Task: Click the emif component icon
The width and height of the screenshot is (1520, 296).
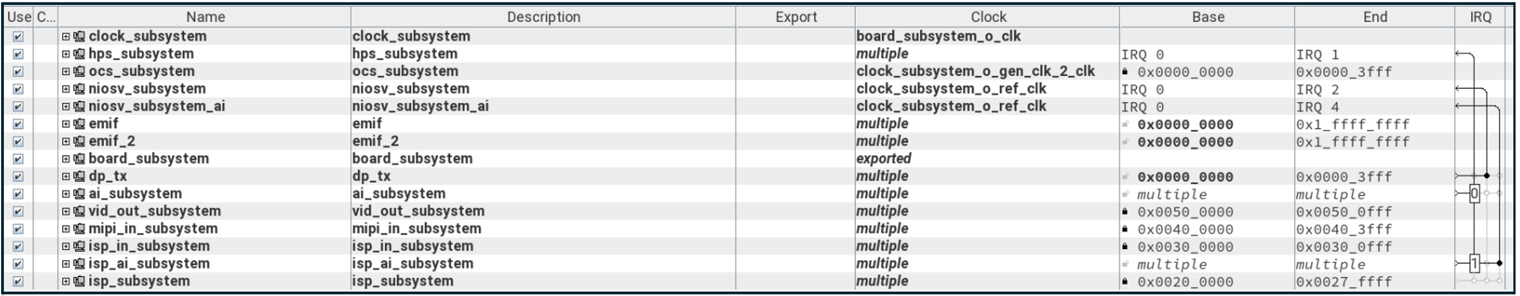Action: point(79,124)
